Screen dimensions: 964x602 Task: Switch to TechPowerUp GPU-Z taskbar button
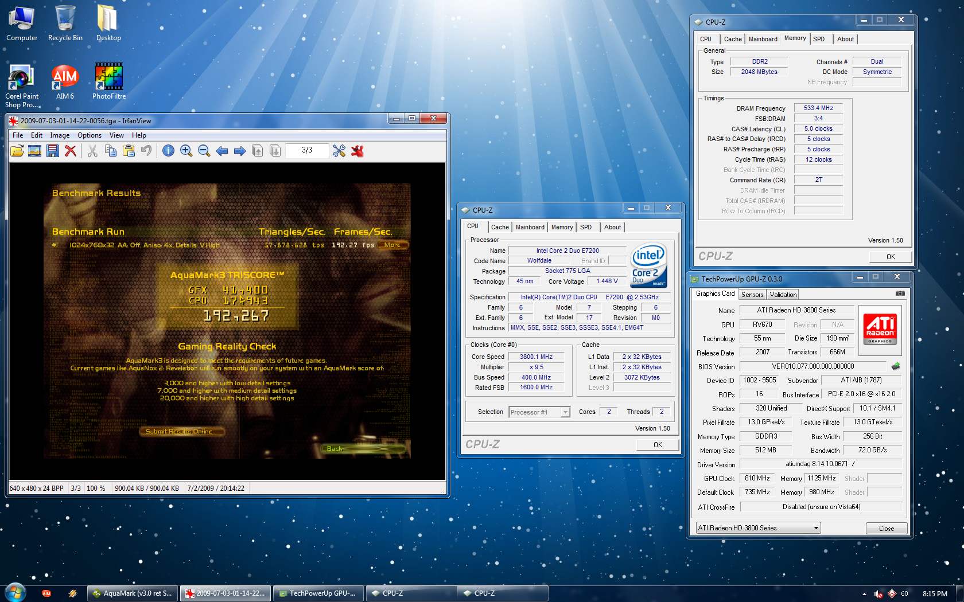(318, 593)
